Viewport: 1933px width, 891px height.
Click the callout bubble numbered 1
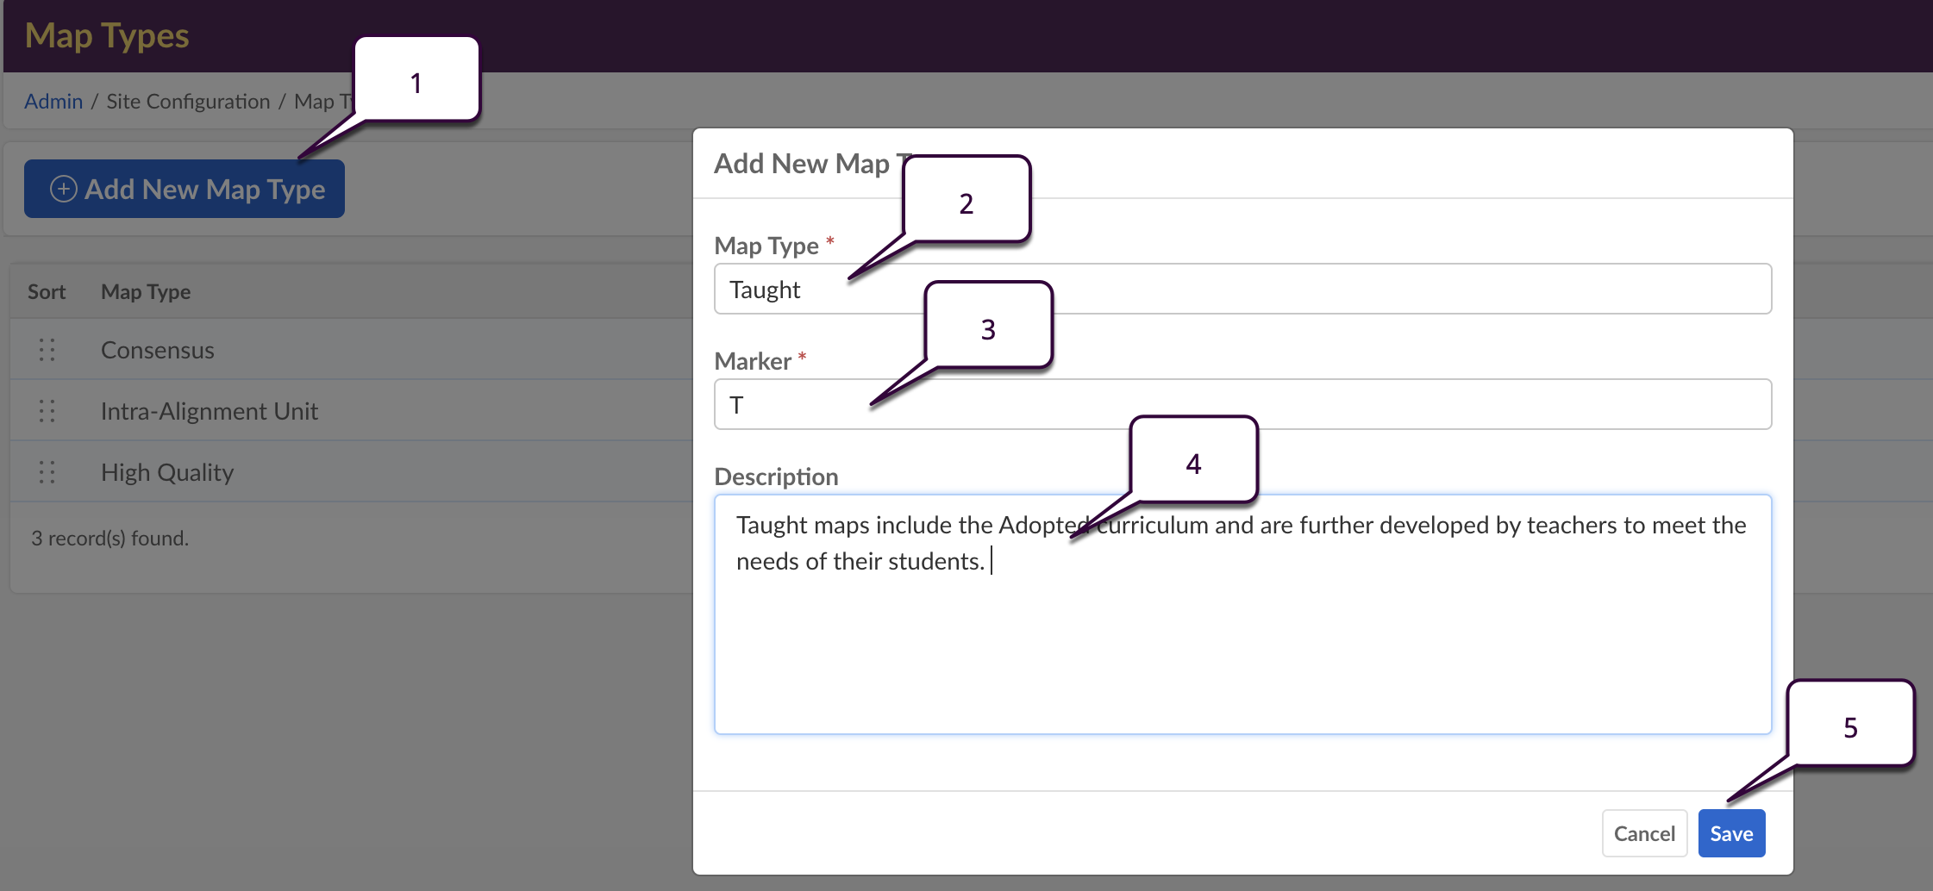click(x=416, y=80)
